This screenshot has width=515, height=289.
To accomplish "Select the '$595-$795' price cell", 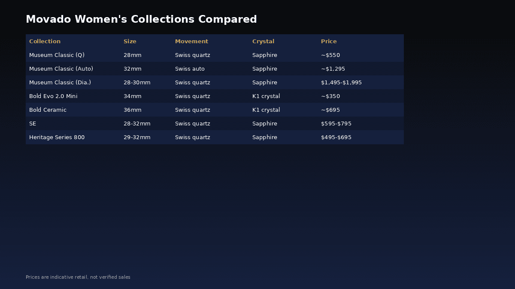I will 336,124.
